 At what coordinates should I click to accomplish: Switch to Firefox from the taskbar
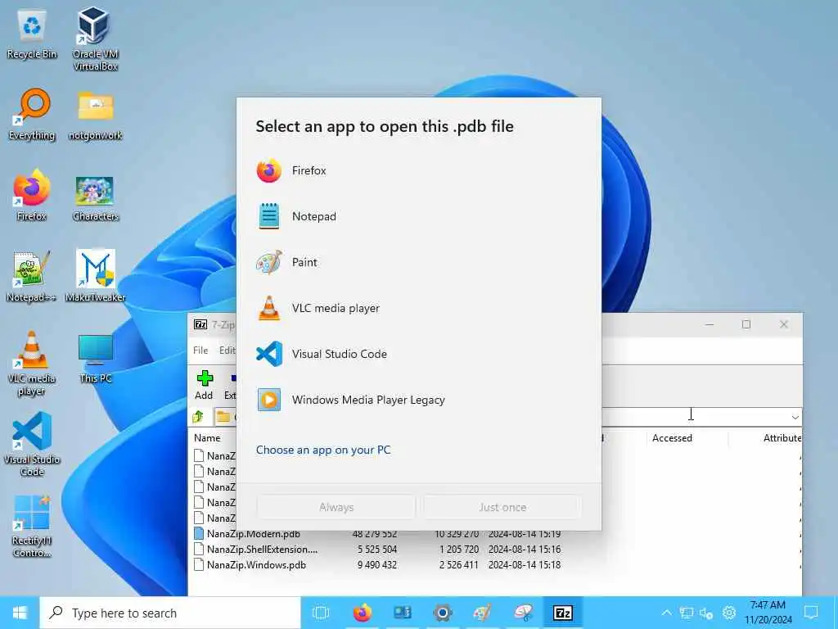(x=363, y=613)
